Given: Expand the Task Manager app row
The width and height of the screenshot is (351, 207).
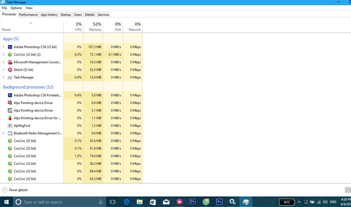Looking at the screenshot, I should 3,77.
